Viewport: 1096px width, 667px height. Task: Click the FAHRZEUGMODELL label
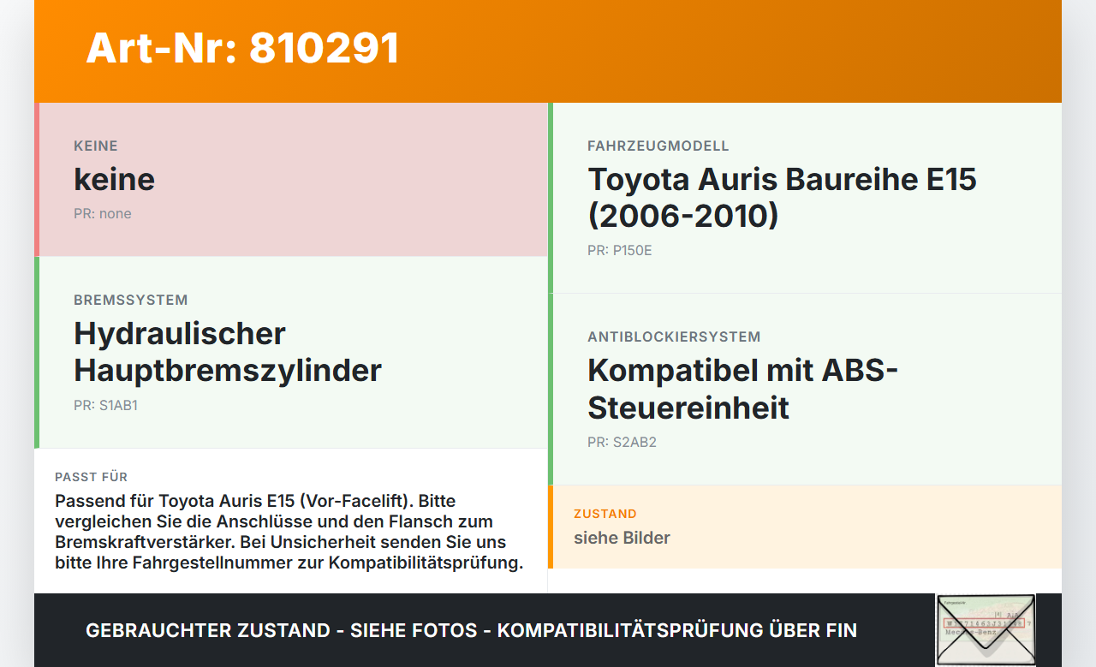[658, 146]
